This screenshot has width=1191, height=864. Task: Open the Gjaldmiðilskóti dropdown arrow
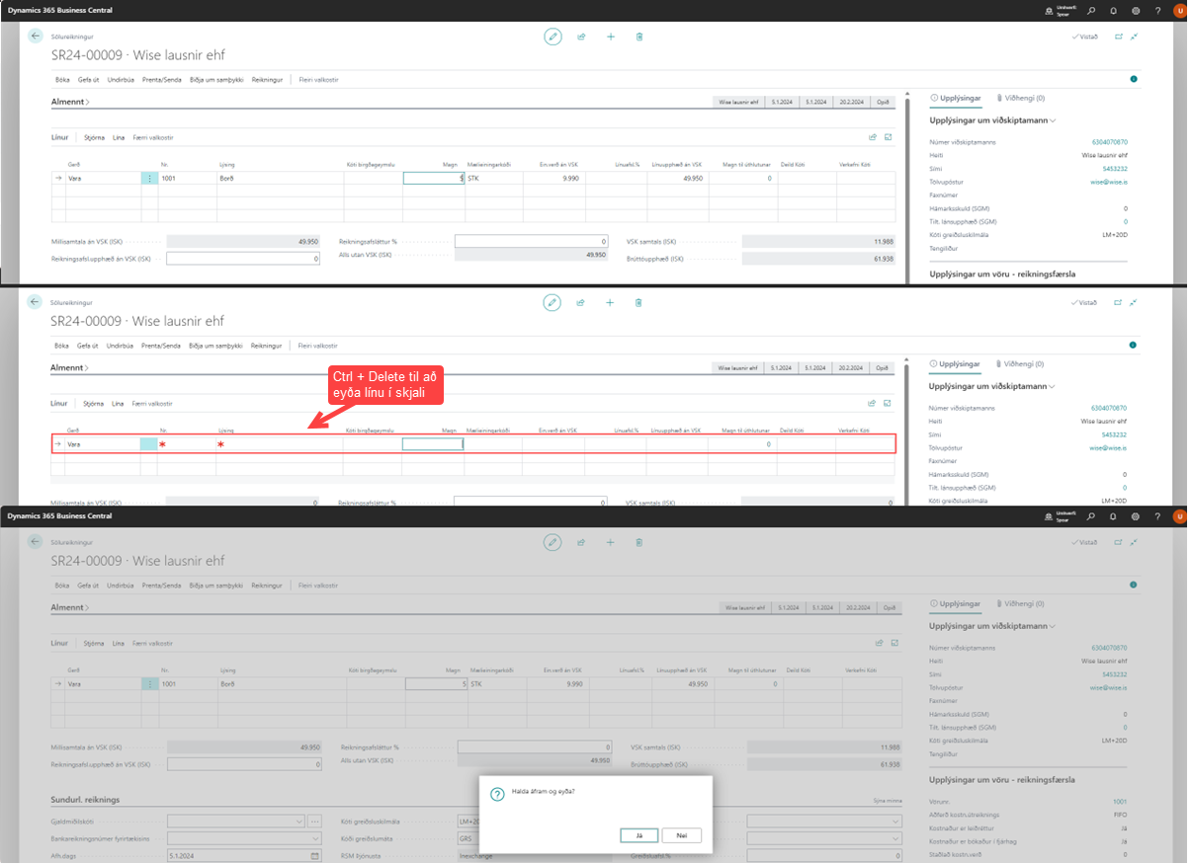(x=299, y=821)
